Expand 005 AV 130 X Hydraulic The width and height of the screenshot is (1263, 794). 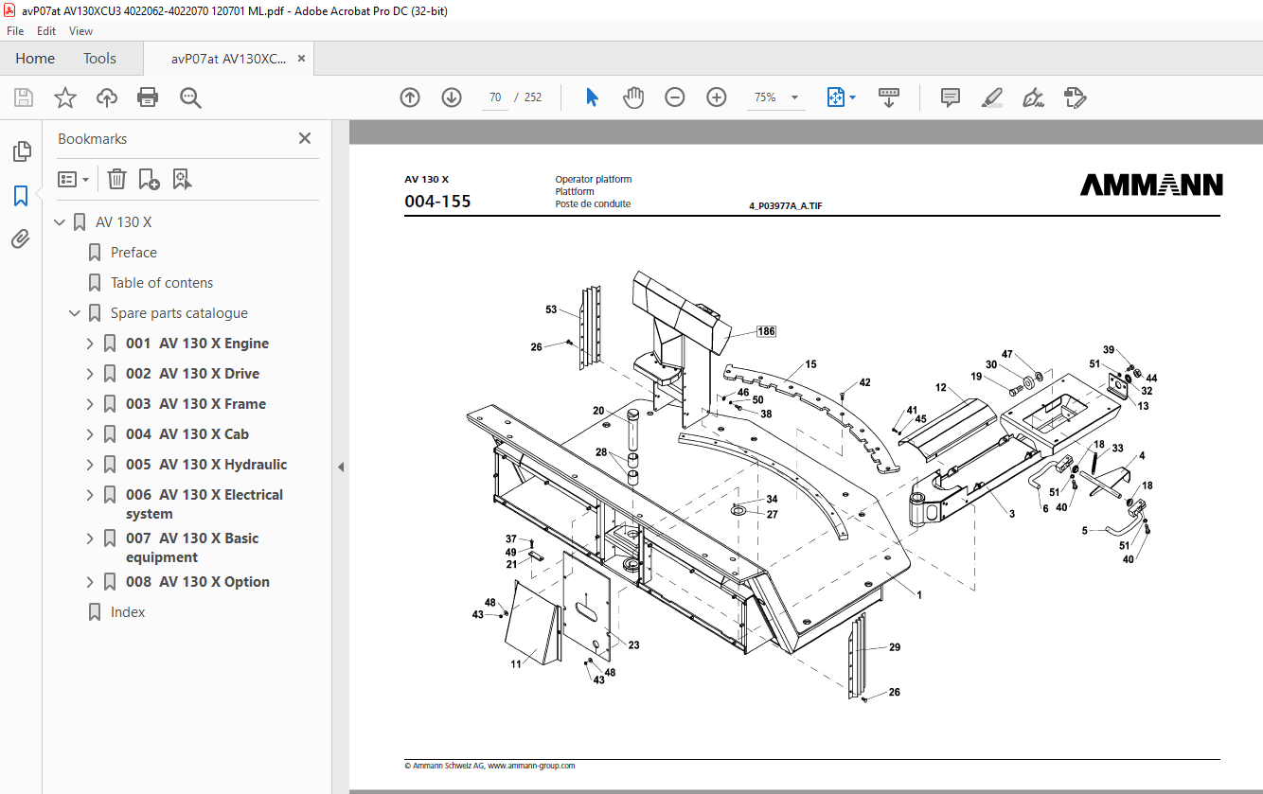(90, 465)
